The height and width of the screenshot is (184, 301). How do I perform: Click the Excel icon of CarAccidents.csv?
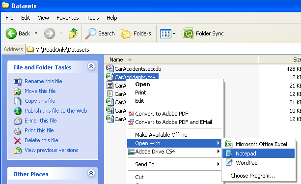coord(110,77)
